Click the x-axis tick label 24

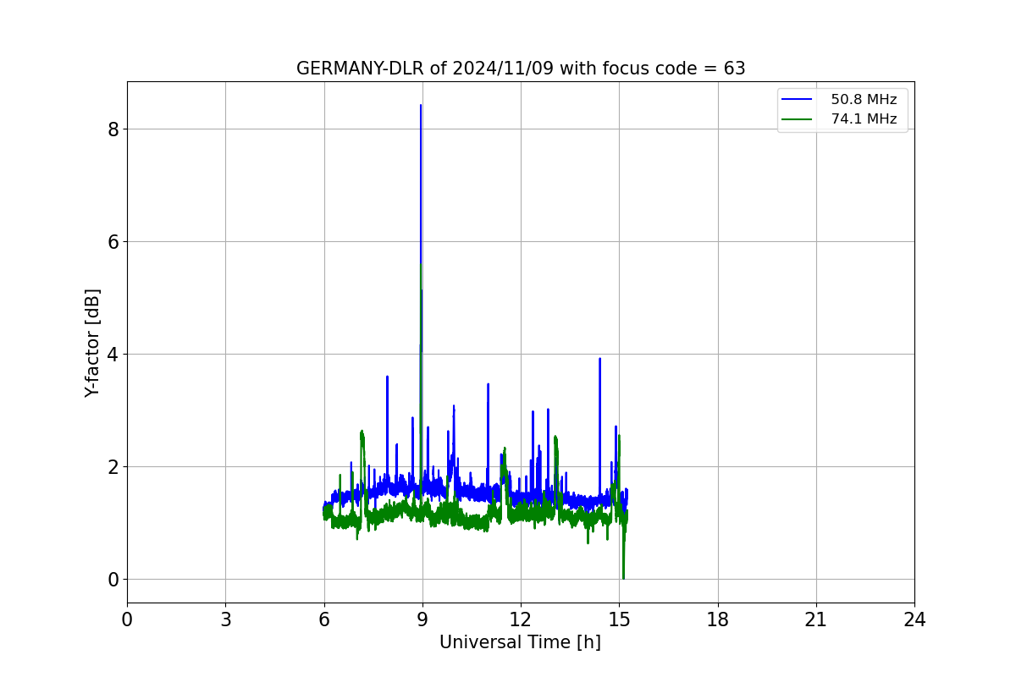[x=914, y=619]
